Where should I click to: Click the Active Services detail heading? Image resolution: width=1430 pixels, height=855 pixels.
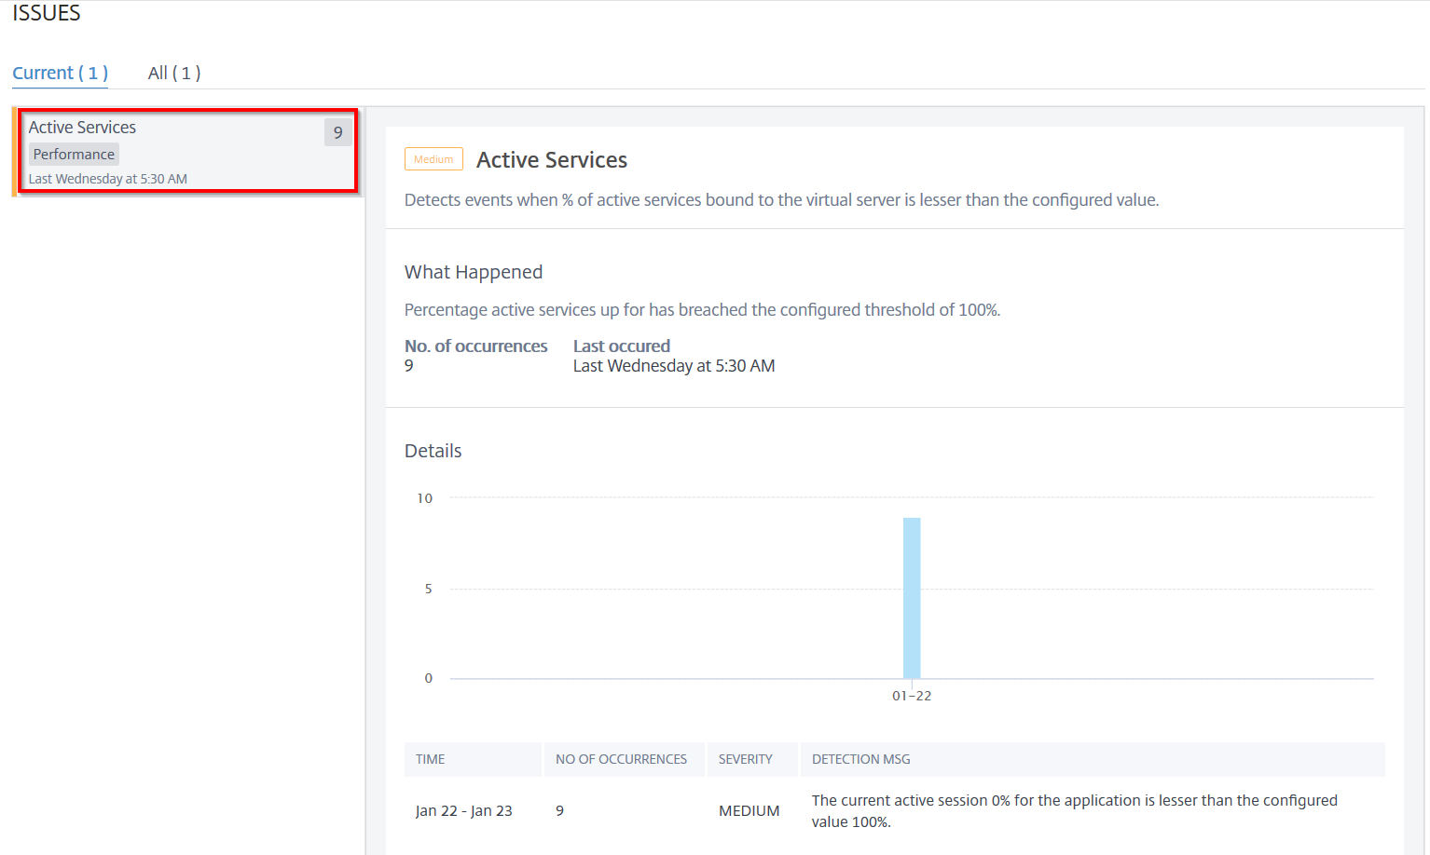pyautogui.click(x=552, y=160)
